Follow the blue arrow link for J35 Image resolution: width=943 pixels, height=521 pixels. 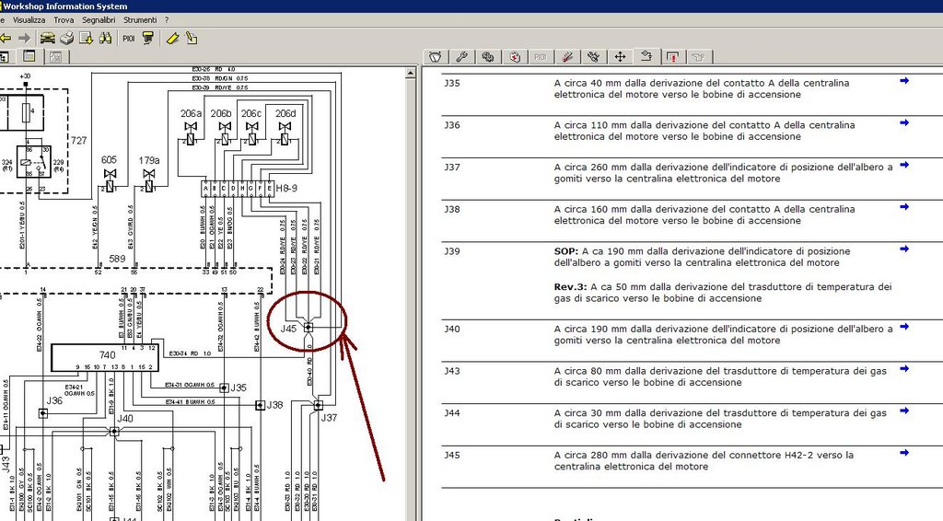904,81
